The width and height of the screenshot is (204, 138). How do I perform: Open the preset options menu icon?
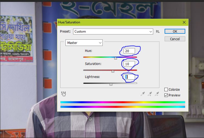tap(158, 32)
